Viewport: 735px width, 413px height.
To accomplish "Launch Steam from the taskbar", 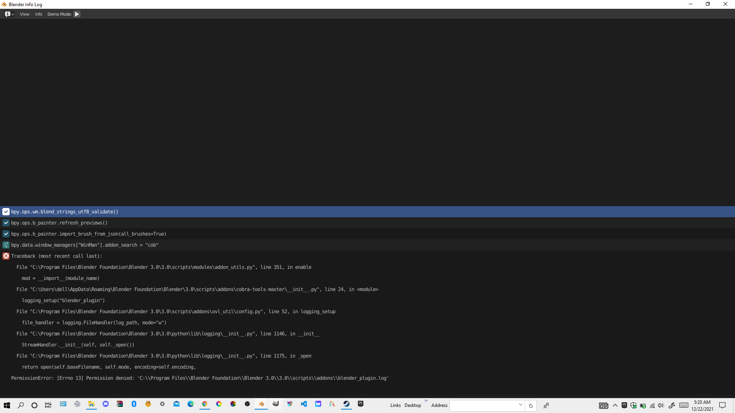I will (x=346, y=404).
